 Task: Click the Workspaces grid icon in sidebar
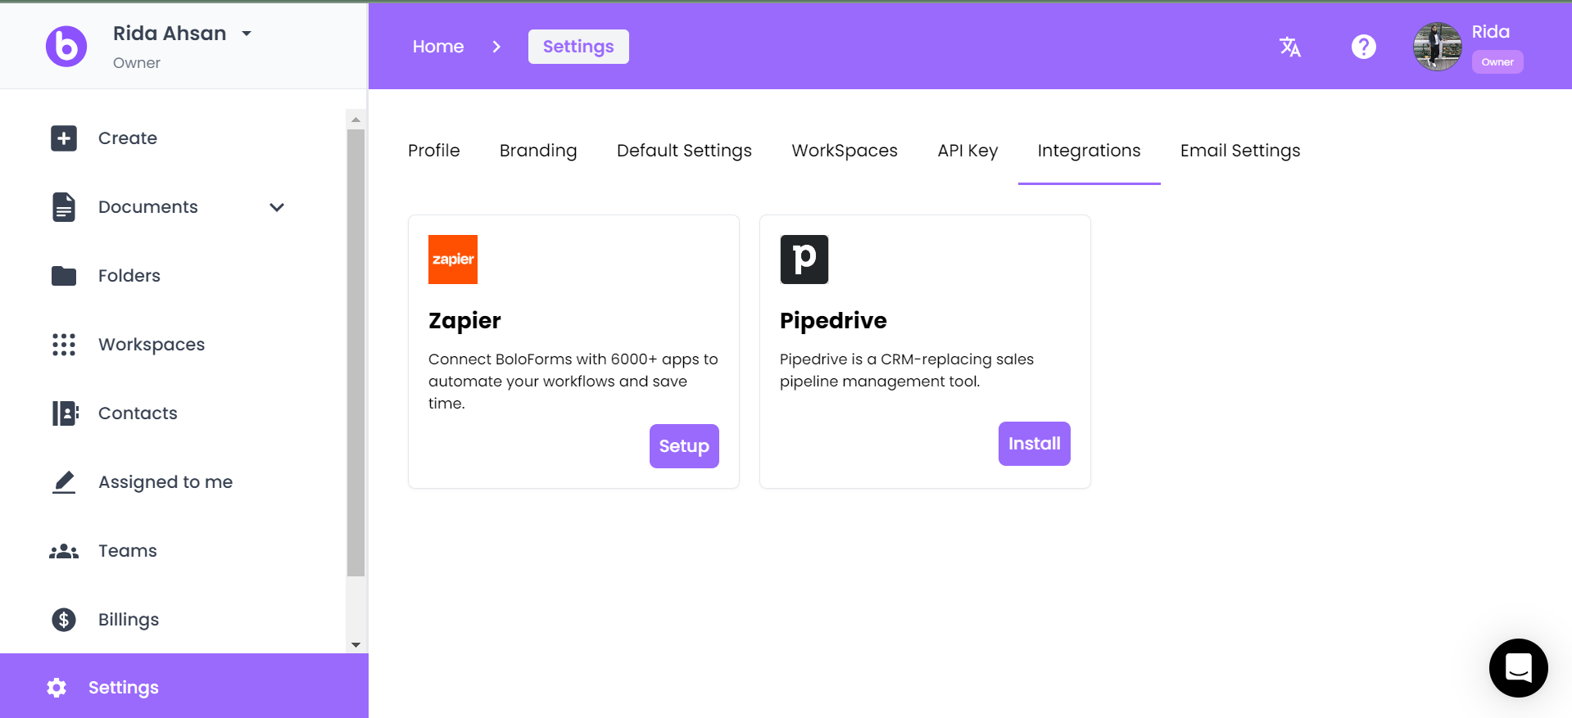pos(64,345)
